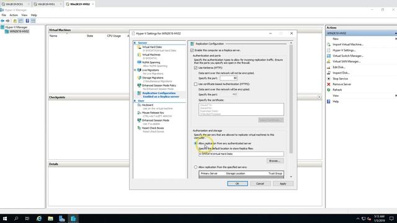Image resolution: width=397 pixels, height=223 pixels.
Task: Select Enhanced Session Mode Policy icon
Action: point(139,85)
